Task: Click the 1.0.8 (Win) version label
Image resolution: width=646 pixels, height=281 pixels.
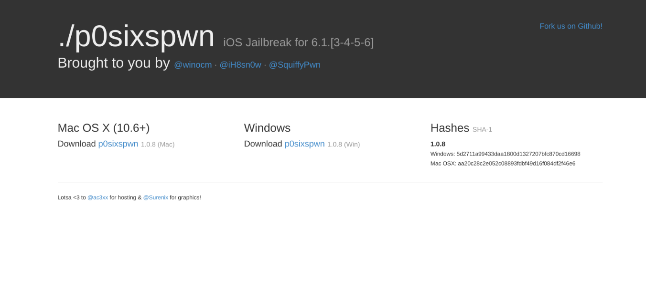Action: [344, 145]
